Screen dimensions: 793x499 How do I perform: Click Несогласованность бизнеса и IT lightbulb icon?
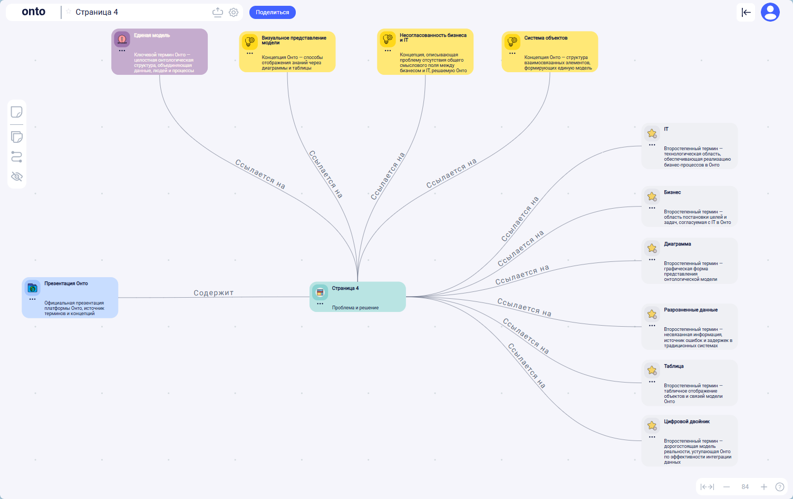click(x=388, y=39)
